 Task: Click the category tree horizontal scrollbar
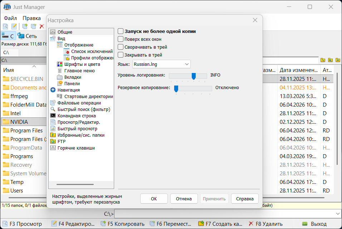click(75, 185)
